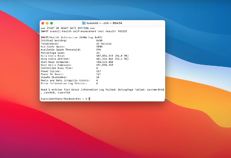
Task: Click the Power Cycles value "217"
Action: (98, 71)
